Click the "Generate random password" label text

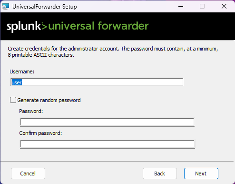click(49, 100)
